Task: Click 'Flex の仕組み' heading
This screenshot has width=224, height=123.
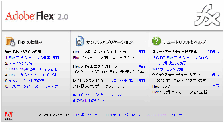Action: click(x=30, y=42)
